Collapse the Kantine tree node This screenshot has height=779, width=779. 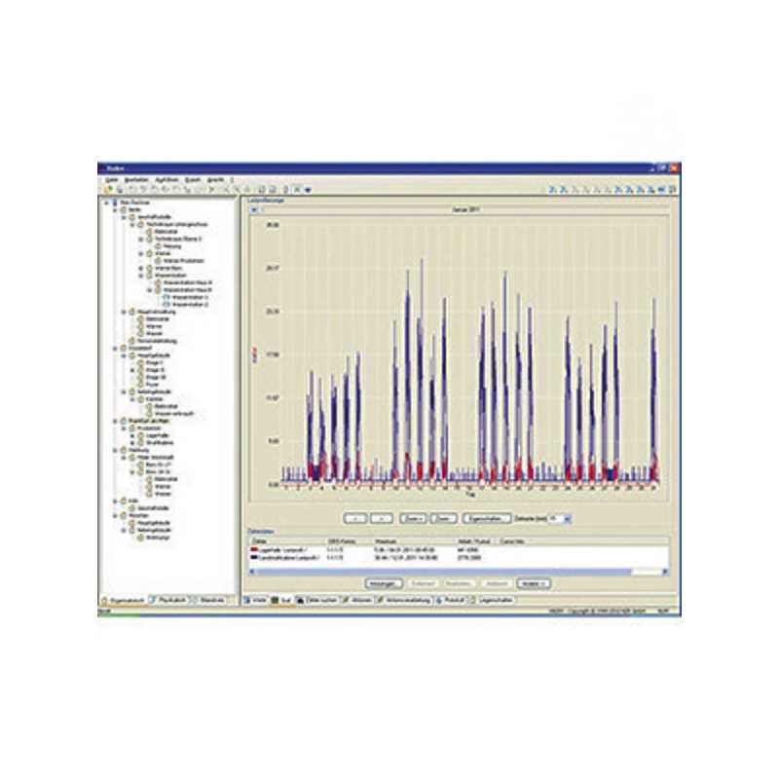pos(132,399)
